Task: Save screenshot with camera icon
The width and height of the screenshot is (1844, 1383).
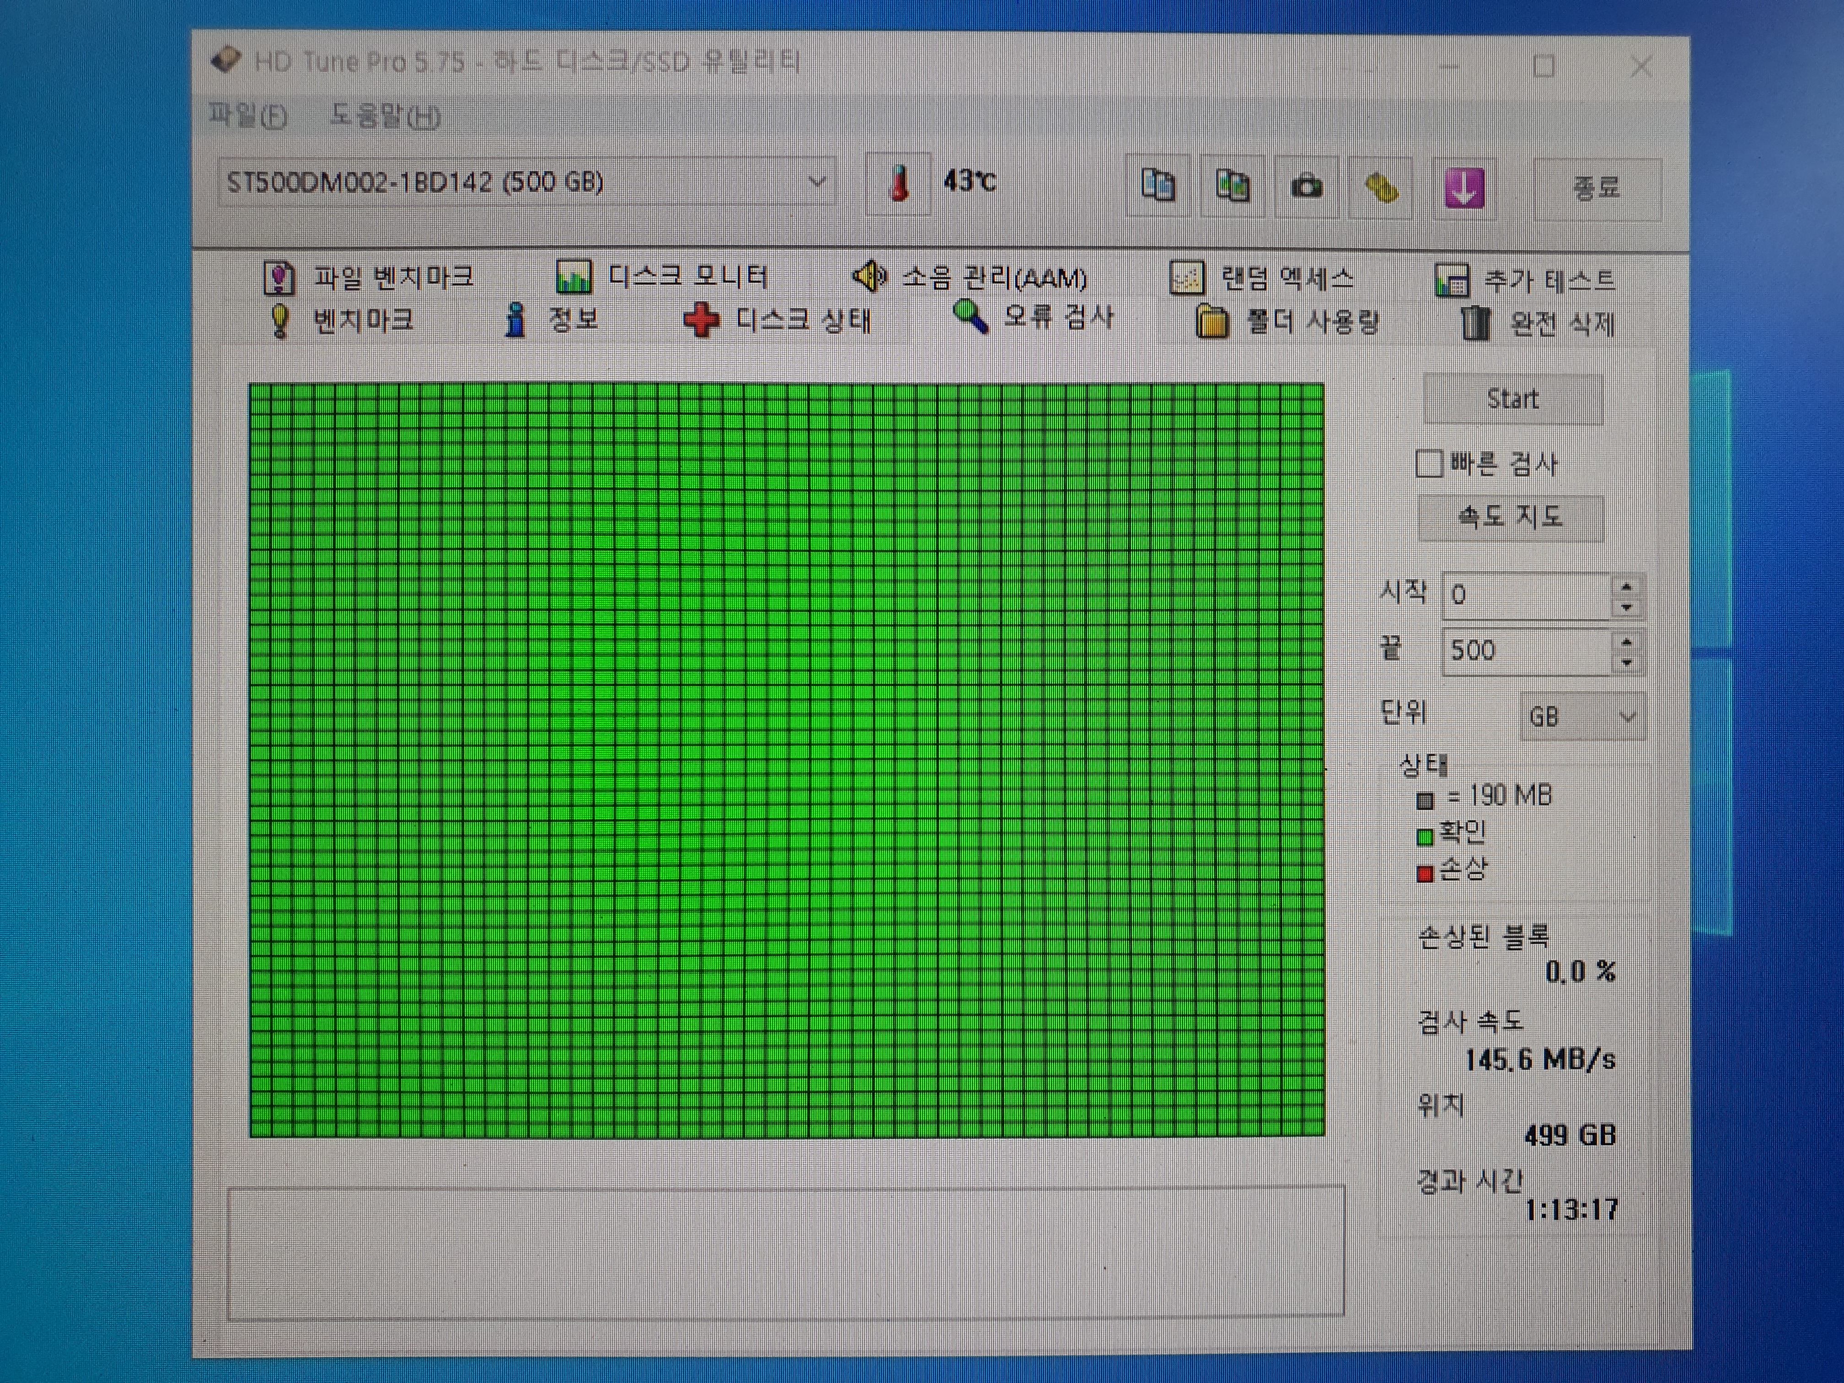Action: point(1306,185)
